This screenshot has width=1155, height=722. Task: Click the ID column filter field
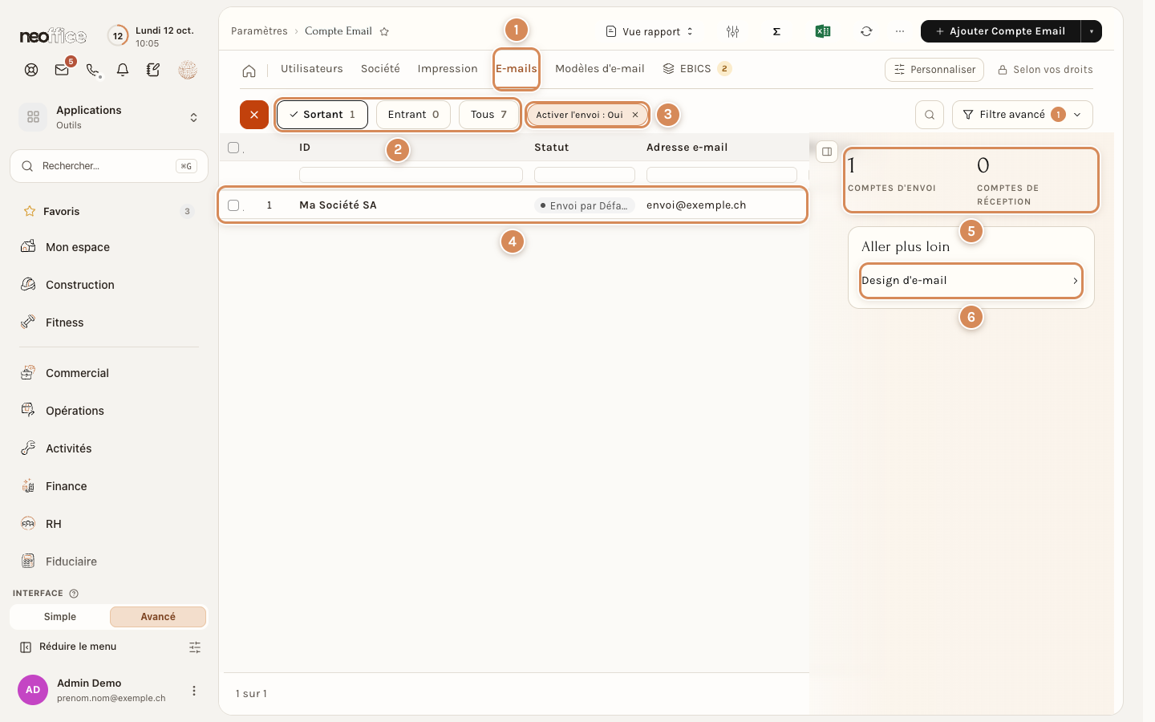(x=411, y=175)
